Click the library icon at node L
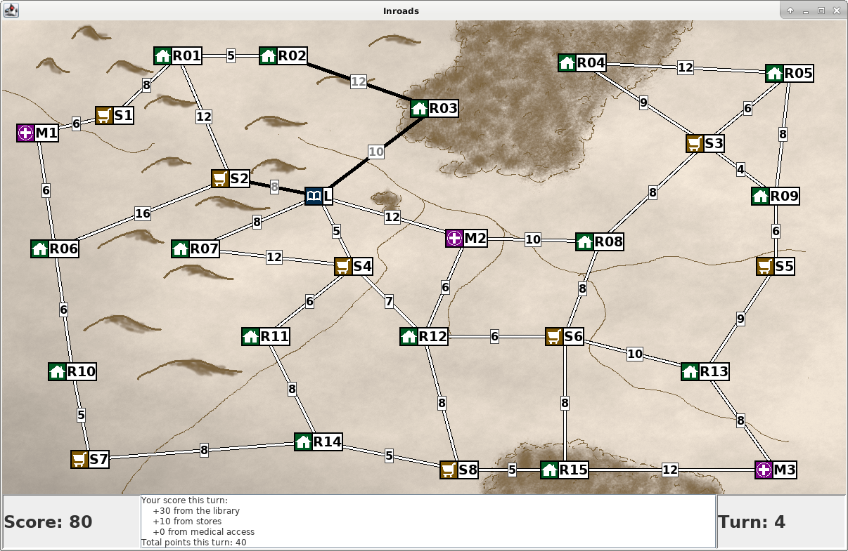The height and width of the screenshot is (551, 848). tap(314, 196)
